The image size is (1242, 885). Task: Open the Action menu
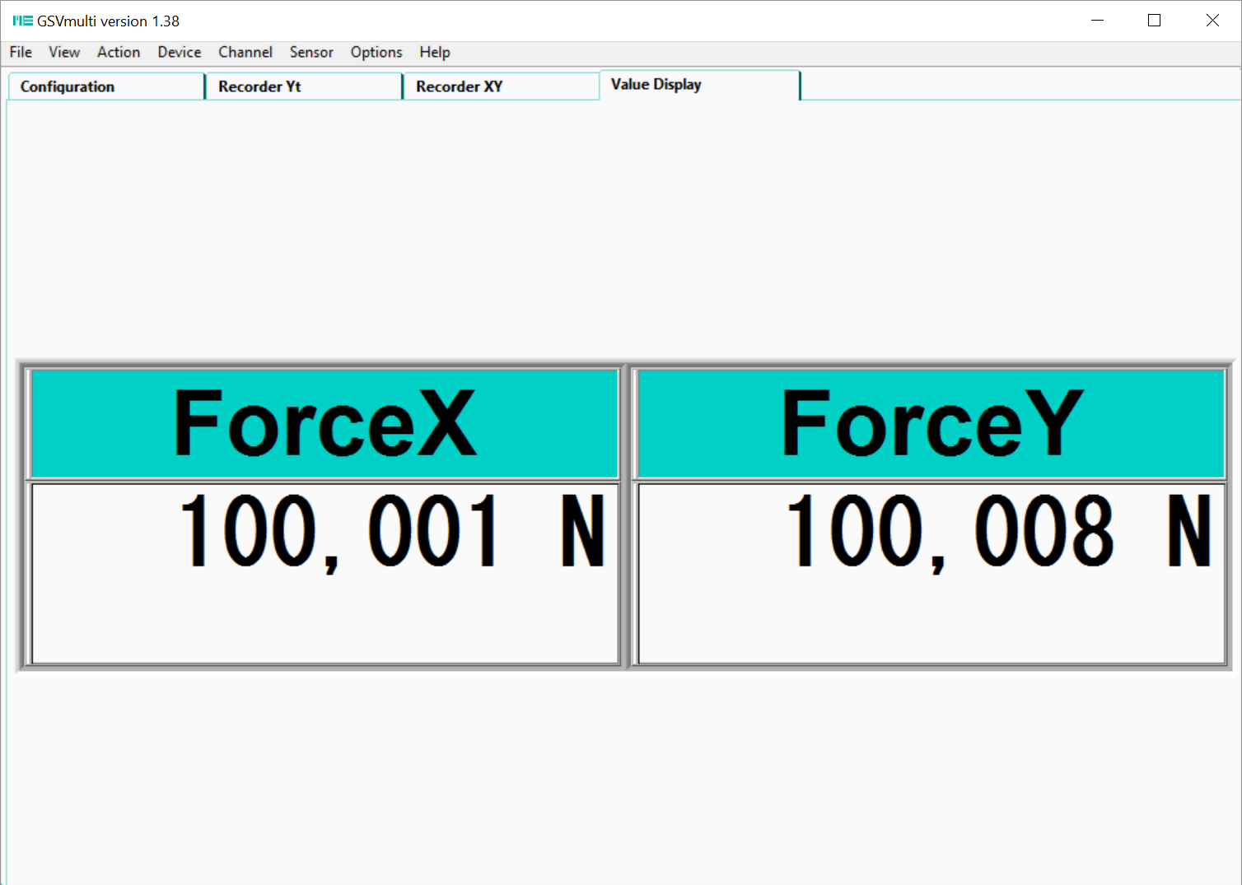tap(119, 52)
